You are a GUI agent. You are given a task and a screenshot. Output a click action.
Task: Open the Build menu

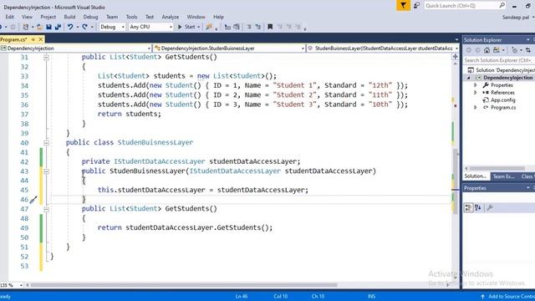(x=69, y=17)
